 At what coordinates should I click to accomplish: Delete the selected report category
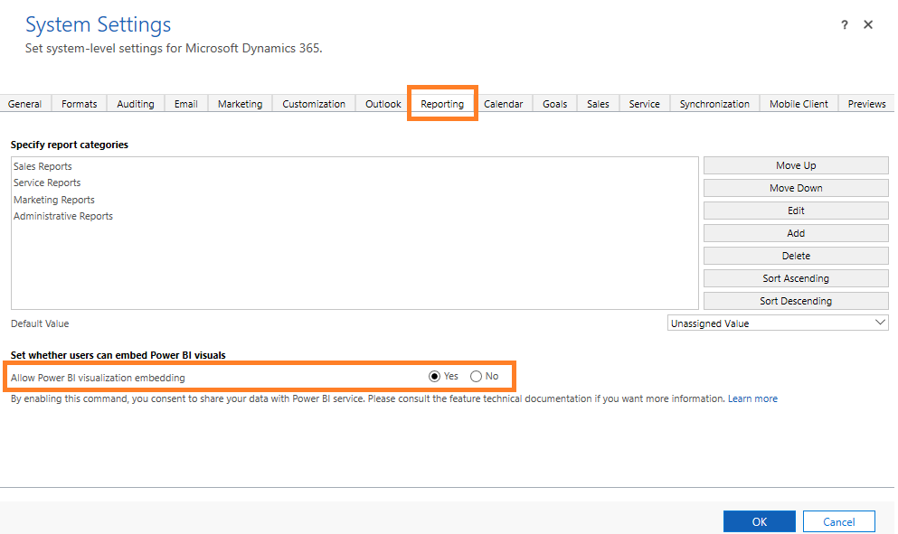(796, 256)
